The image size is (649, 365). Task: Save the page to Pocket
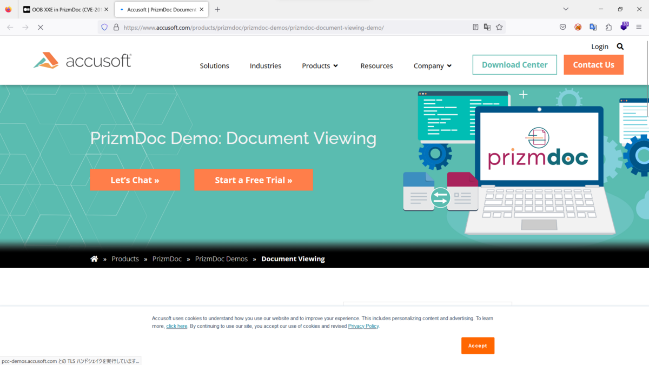point(562,26)
